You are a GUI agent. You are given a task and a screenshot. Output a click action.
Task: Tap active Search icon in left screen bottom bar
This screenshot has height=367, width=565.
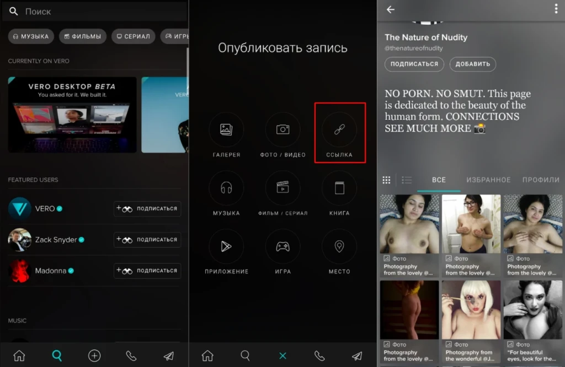[57, 356]
